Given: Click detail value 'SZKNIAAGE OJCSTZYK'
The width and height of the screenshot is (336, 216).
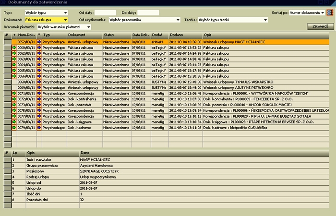Looking at the screenshot, I should pyautogui.click(x=99, y=171).
